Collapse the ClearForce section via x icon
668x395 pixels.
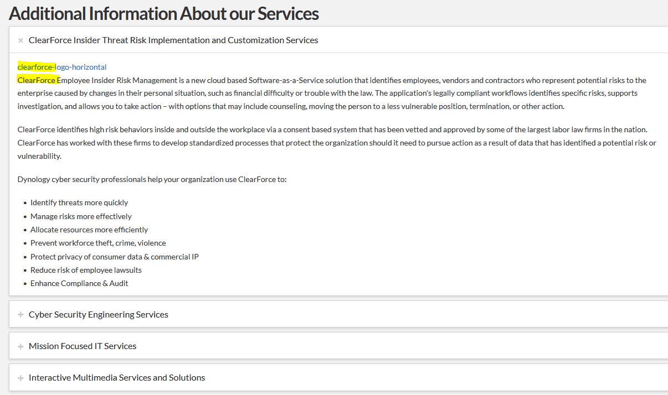tap(20, 40)
